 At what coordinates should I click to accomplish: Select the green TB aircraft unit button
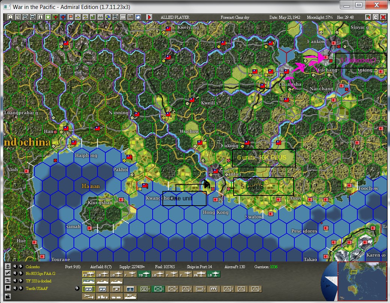pos(144,275)
